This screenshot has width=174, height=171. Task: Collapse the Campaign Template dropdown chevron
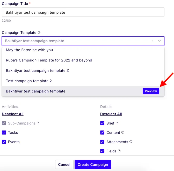pos(159,41)
